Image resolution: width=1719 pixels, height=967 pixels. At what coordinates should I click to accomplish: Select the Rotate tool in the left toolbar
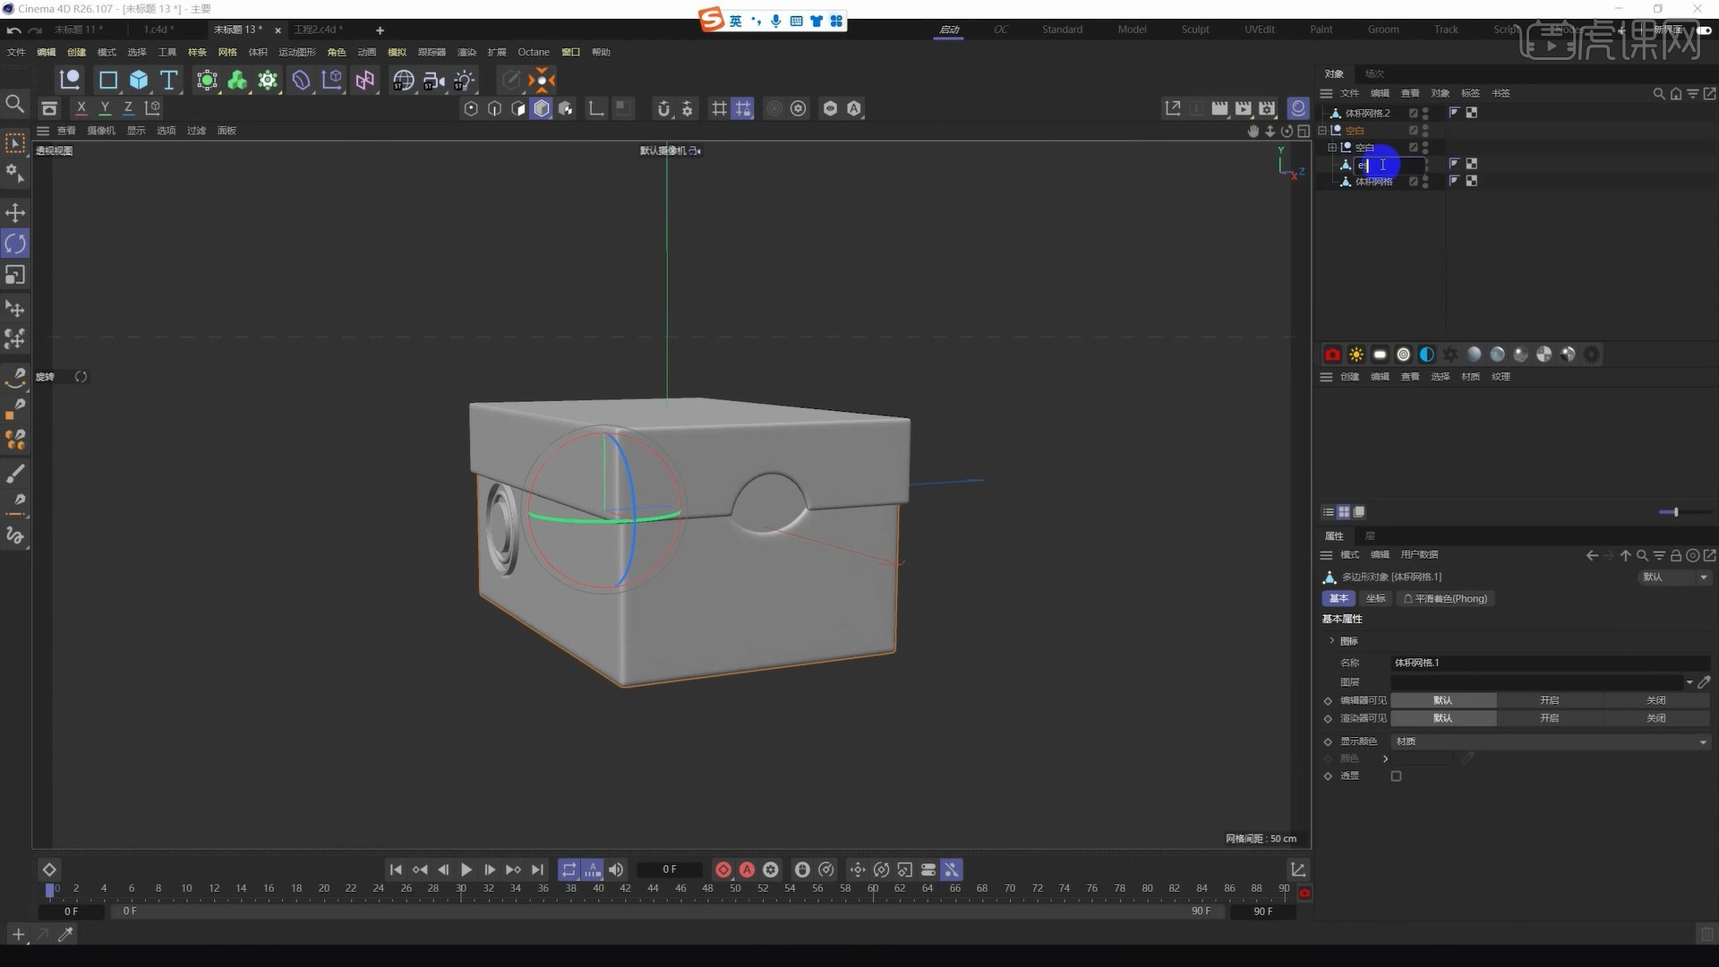(x=15, y=243)
